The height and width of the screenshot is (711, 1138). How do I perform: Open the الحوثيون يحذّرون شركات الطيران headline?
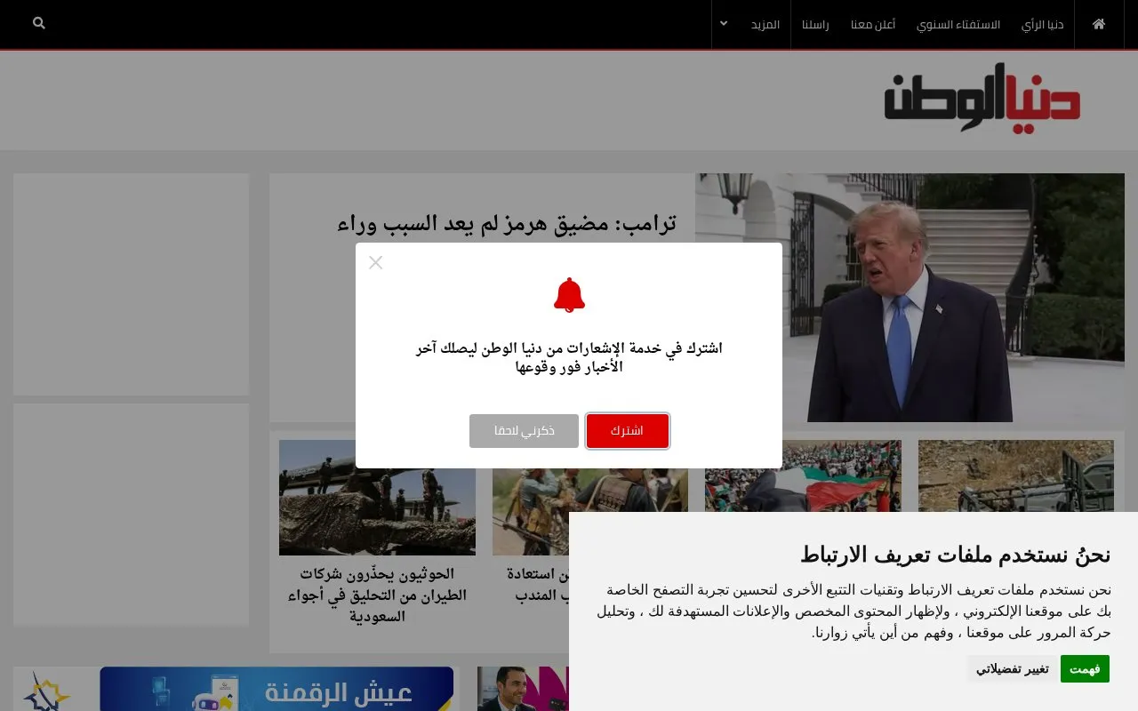point(377,595)
